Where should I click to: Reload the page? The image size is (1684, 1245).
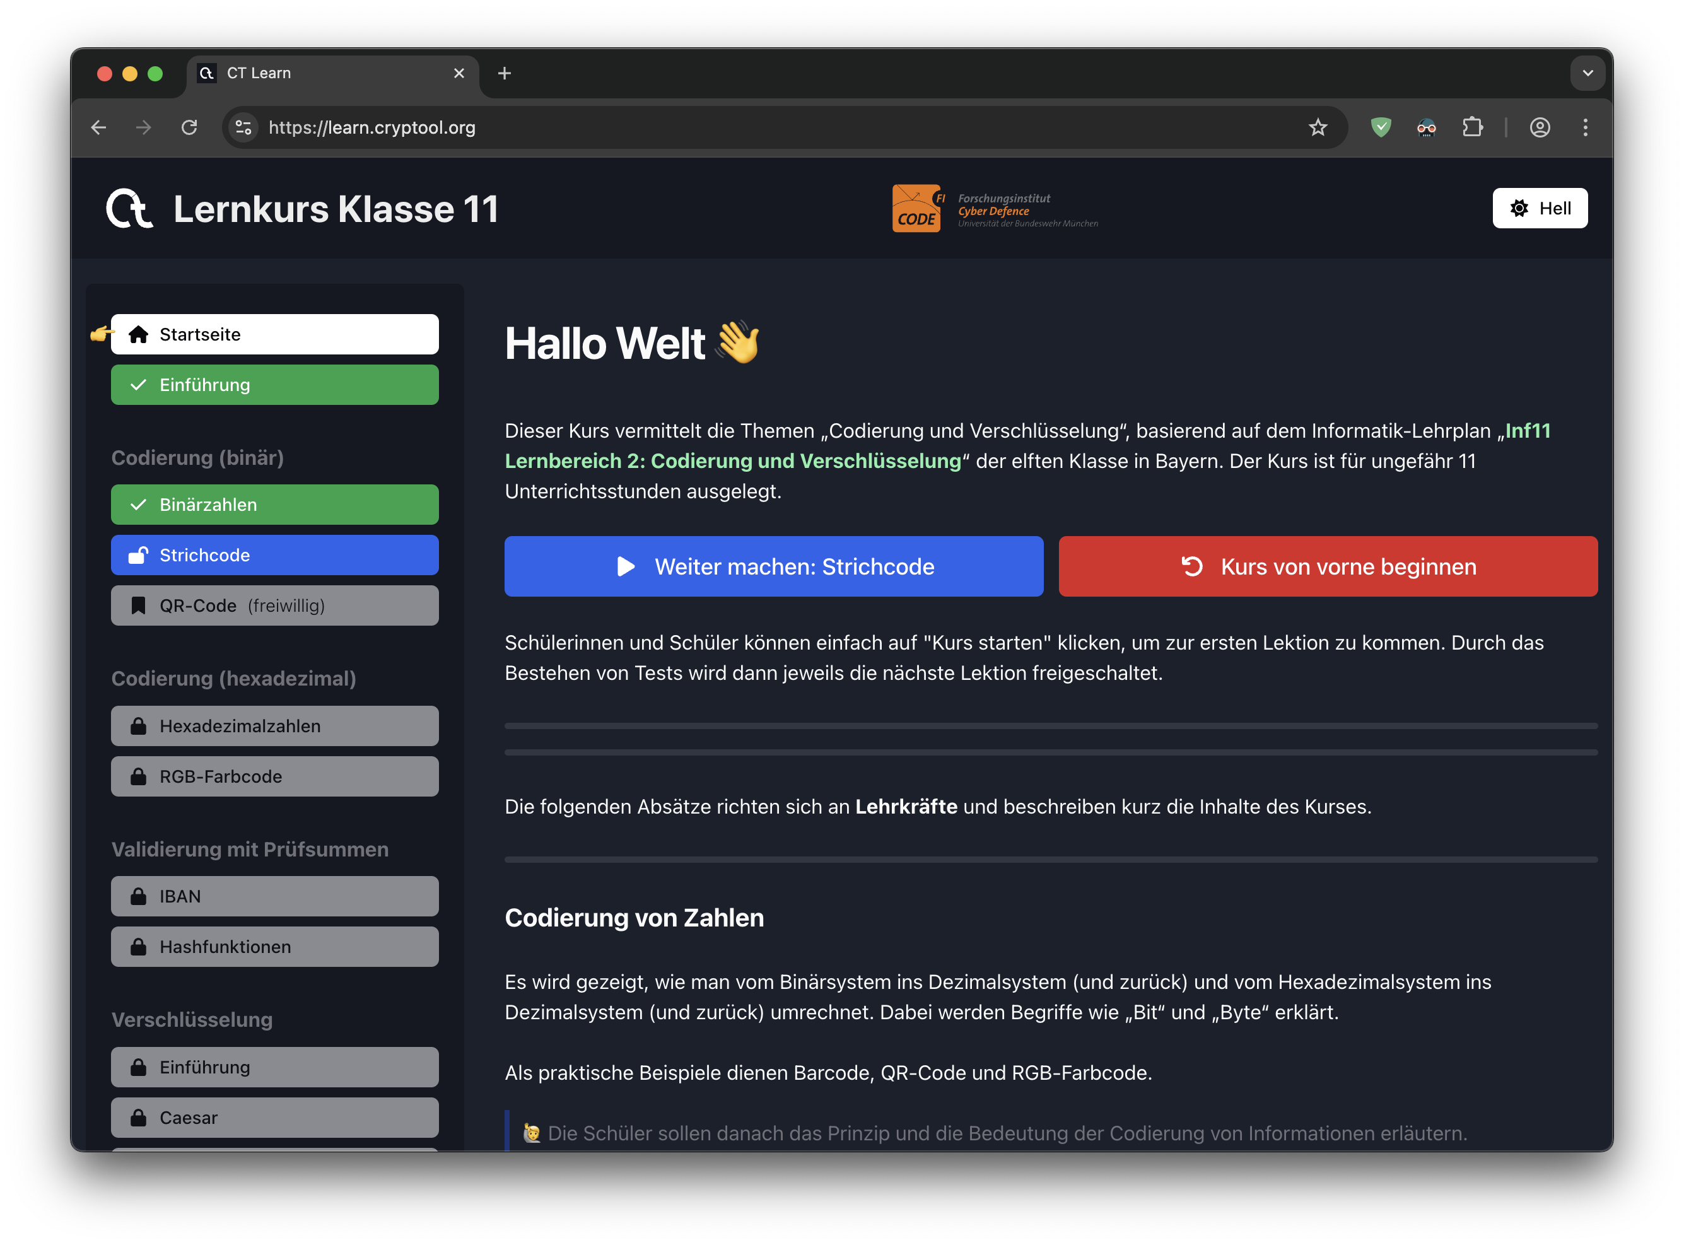(189, 127)
